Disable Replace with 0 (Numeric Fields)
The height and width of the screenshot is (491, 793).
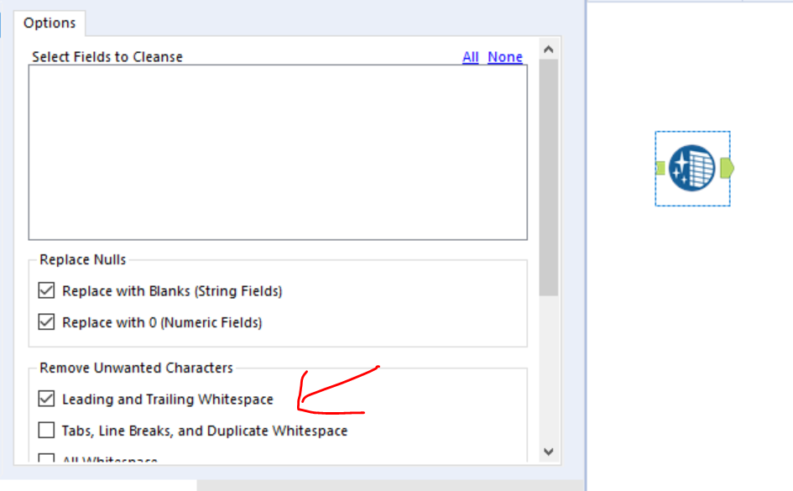pyautogui.click(x=46, y=321)
